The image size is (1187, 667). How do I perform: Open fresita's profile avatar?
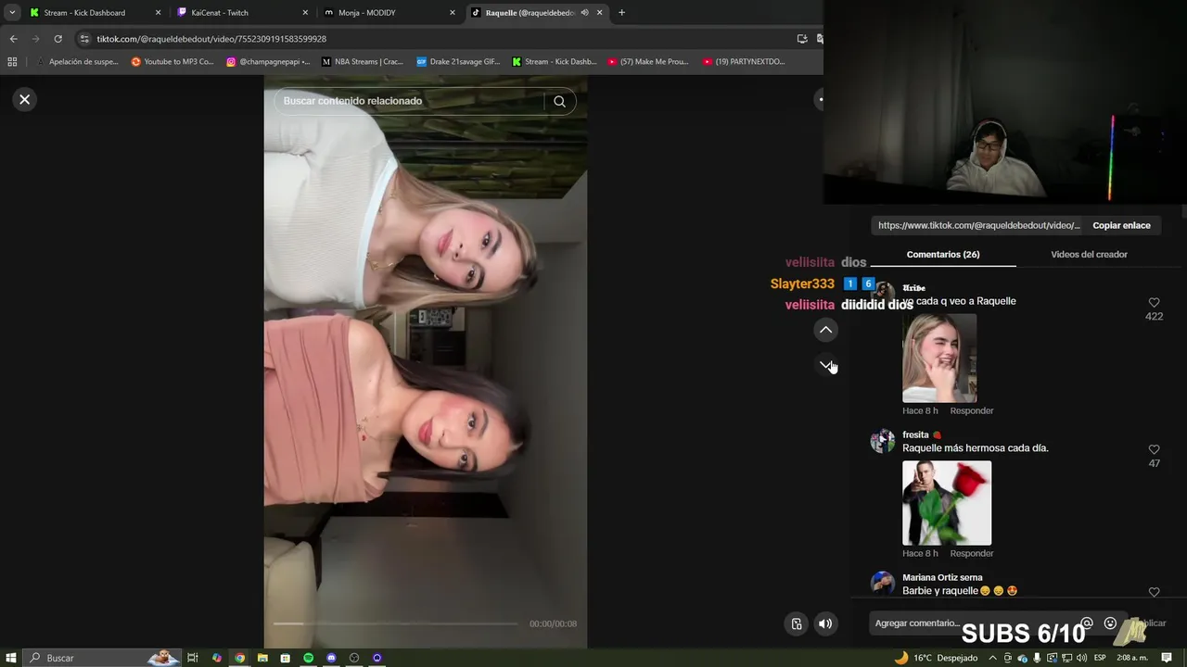tap(882, 441)
